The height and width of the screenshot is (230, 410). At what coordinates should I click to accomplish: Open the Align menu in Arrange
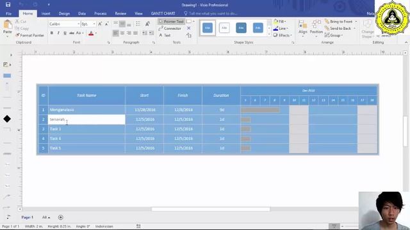(303, 28)
